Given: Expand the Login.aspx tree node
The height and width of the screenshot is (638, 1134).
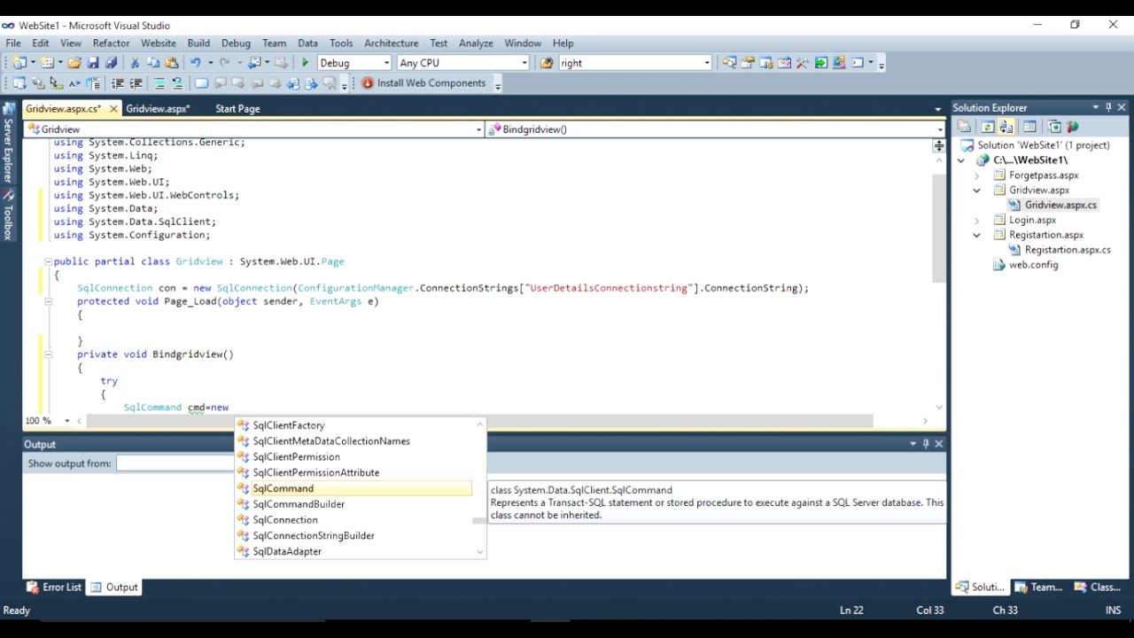Looking at the screenshot, I should coord(977,220).
